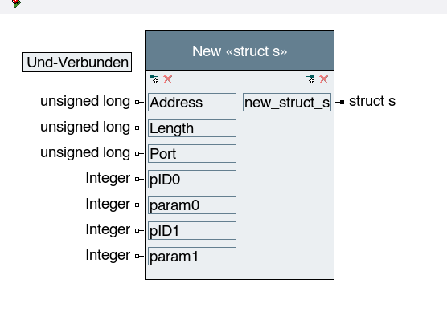Select the New «struct s» block header
Image resolution: width=447 pixels, height=312 pixels.
pyautogui.click(x=240, y=51)
